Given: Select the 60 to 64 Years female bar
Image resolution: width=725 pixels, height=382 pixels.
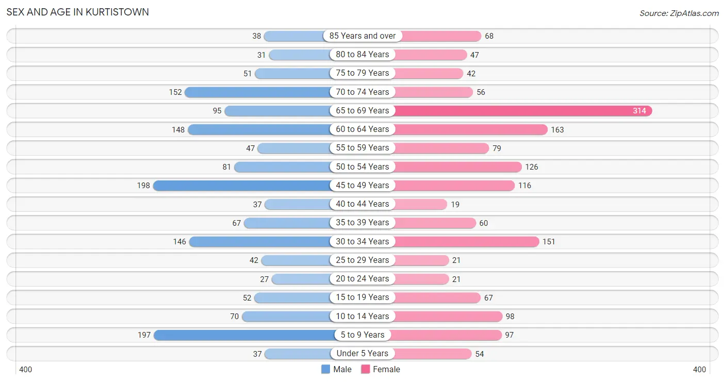Looking at the screenshot, I should pos(470,129).
